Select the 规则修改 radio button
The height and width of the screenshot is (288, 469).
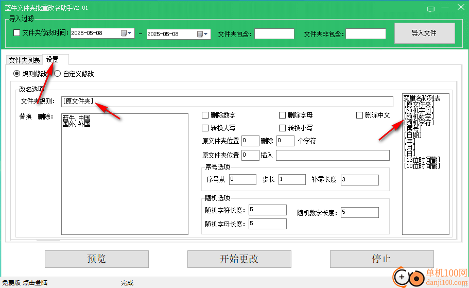pyautogui.click(x=17, y=73)
